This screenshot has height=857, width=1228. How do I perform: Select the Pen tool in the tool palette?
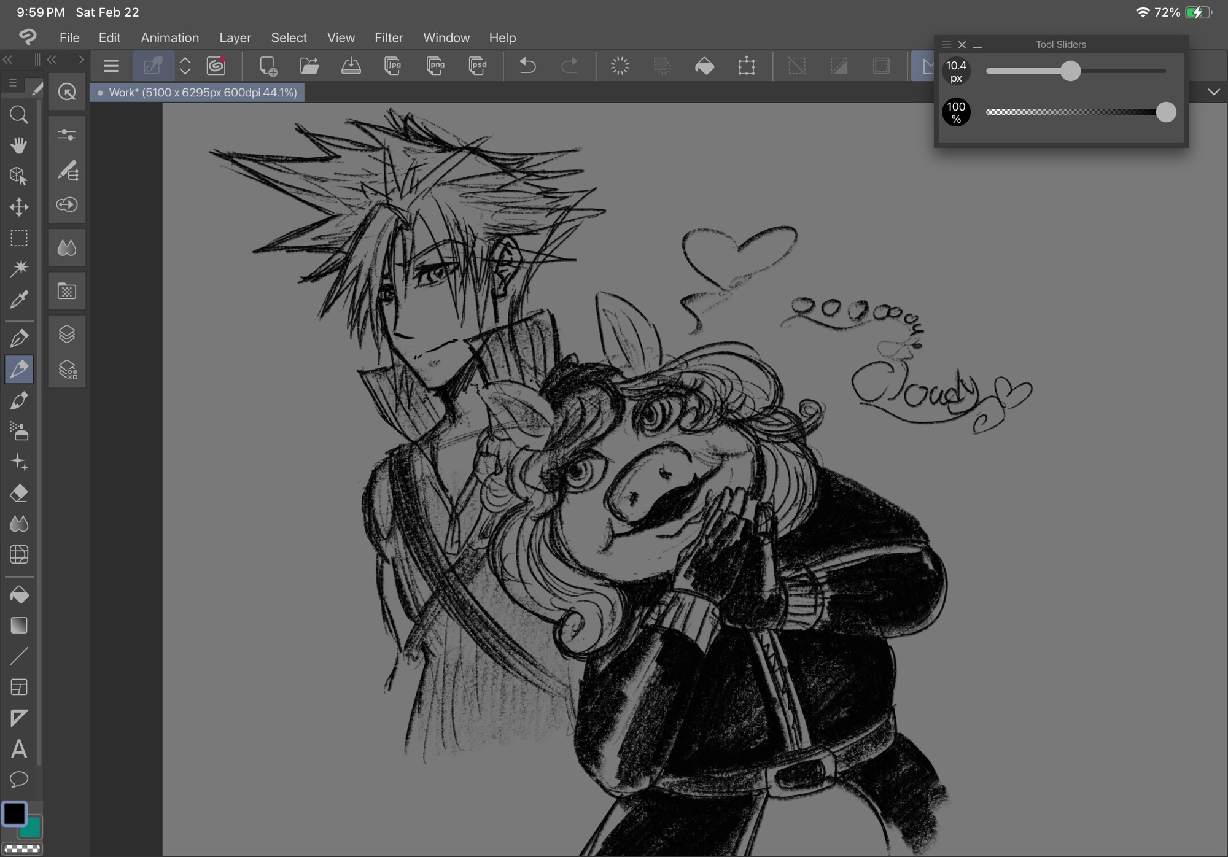(x=19, y=338)
